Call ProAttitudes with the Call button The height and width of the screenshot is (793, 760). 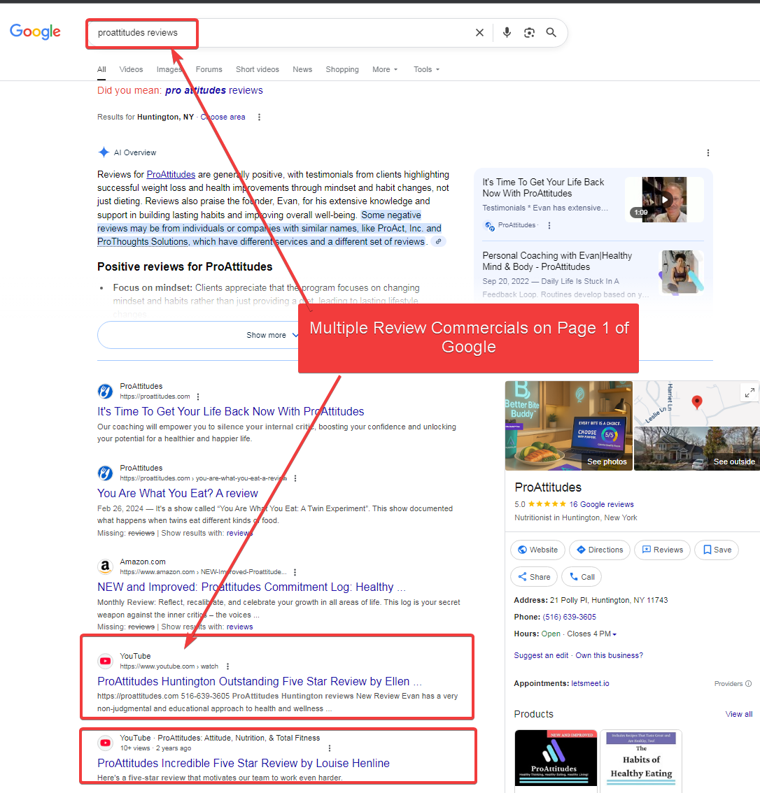click(582, 577)
